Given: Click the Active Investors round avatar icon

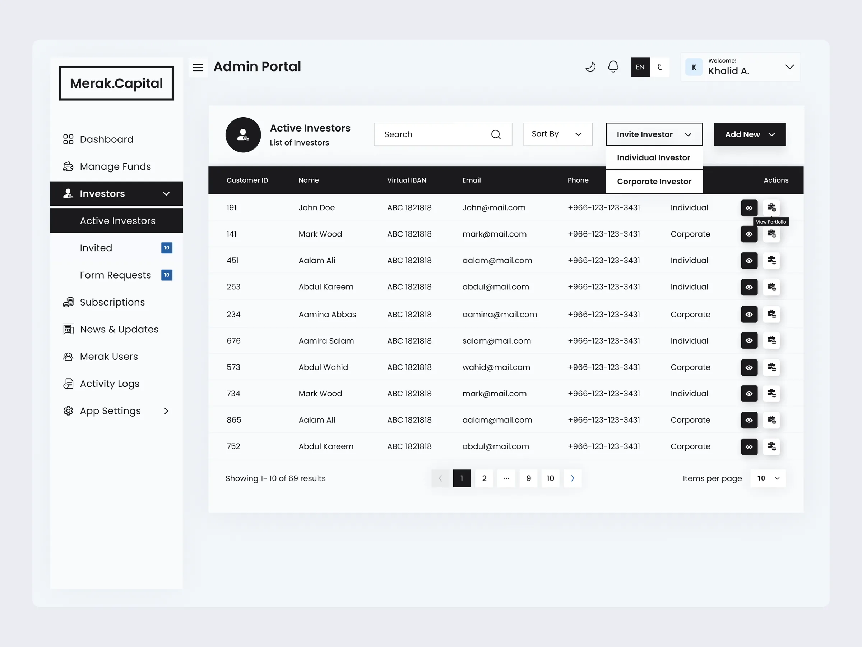Looking at the screenshot, I should 243,135.
